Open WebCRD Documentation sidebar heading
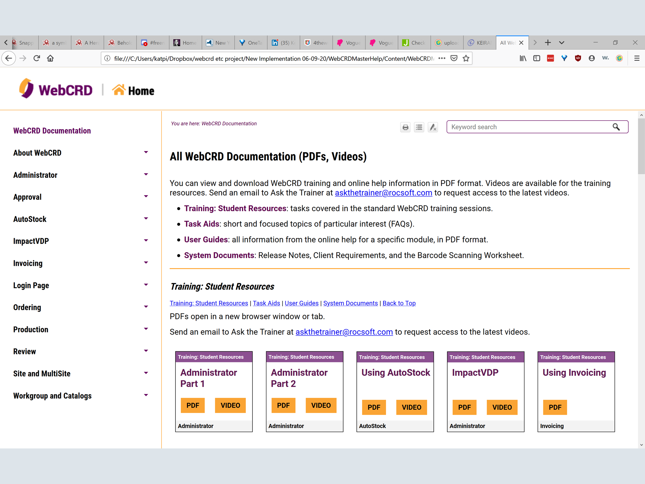 tap(52, 131)
